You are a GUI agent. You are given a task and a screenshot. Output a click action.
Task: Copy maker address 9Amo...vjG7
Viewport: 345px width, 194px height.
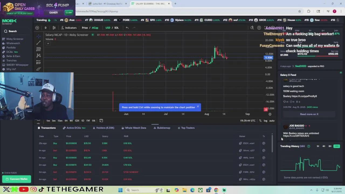click(240, 151)
